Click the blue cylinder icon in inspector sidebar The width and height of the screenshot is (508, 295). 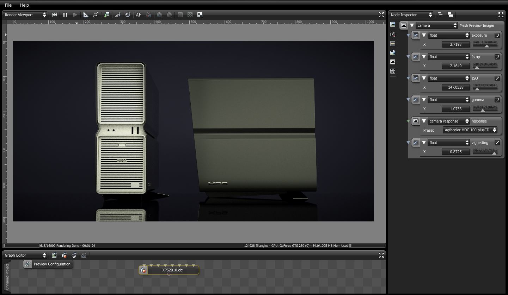point(393,53)
